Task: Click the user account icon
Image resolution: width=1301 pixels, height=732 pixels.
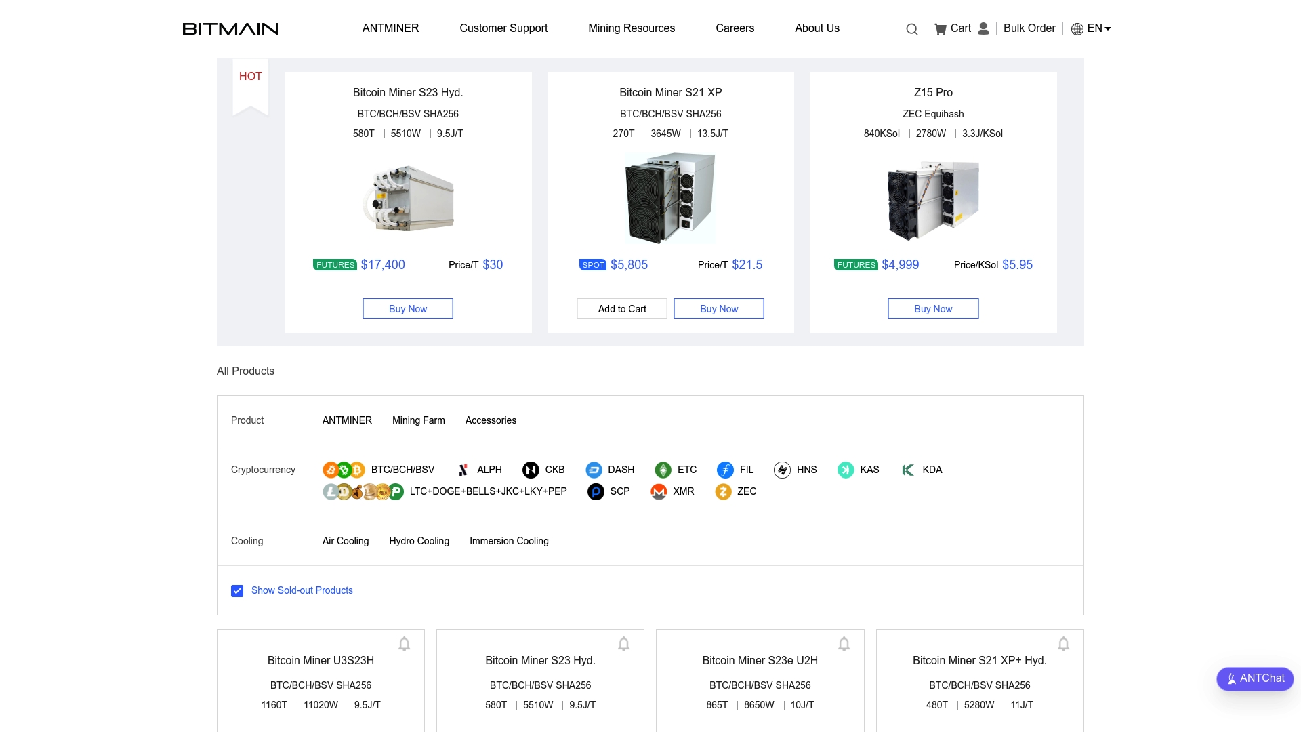Action: 983,28
